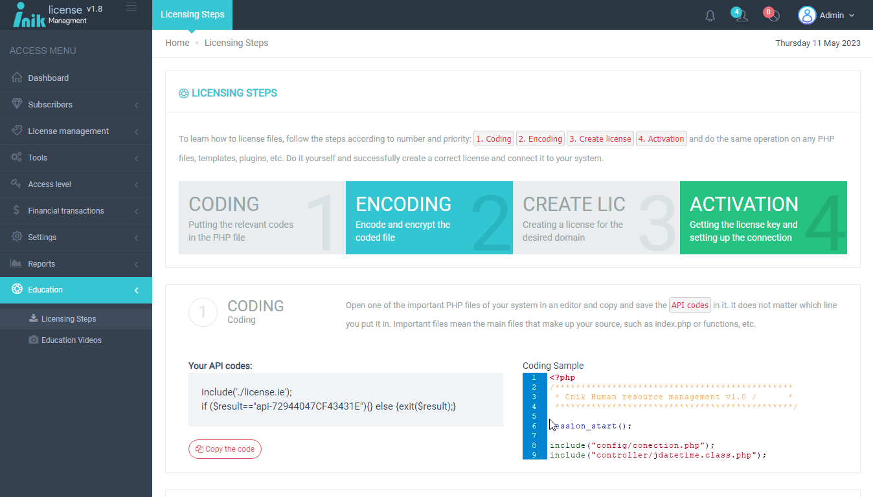Click the Copy the code button
The image size is (873, 497).
coord(225,449)
